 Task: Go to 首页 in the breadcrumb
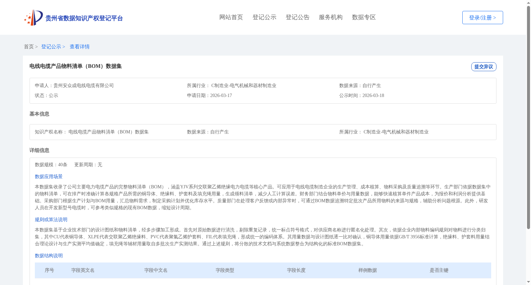click(x=29, y=47)
